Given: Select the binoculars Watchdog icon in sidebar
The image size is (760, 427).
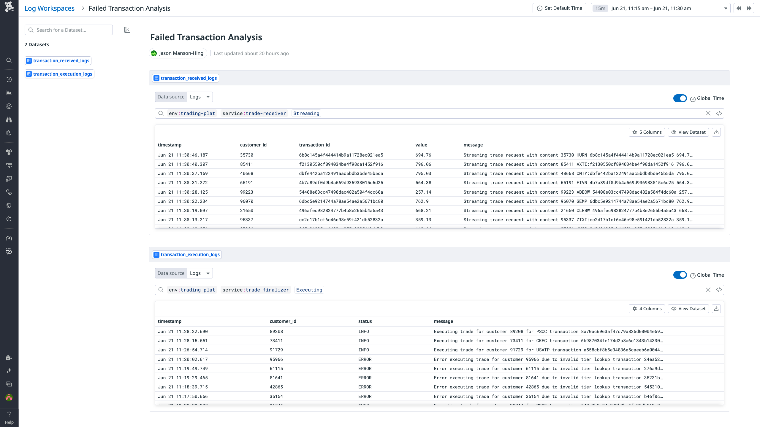Looking at the screenshot, I should (x=9, y=119).
